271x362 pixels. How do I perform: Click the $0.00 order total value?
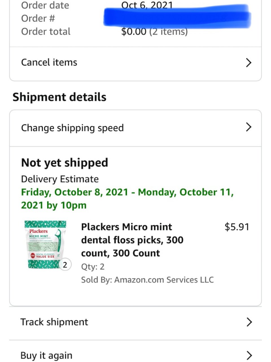(134, 32)
